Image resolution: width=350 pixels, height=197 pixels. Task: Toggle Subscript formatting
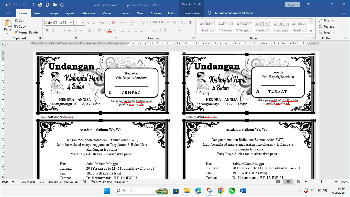(x=76, y=30)
